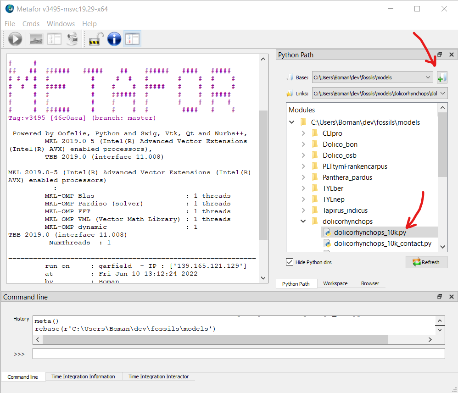The width and height of the screenshot is (458, 393).
Task: Click the Play/run toolbar button
Action: [x=15, y=39]
